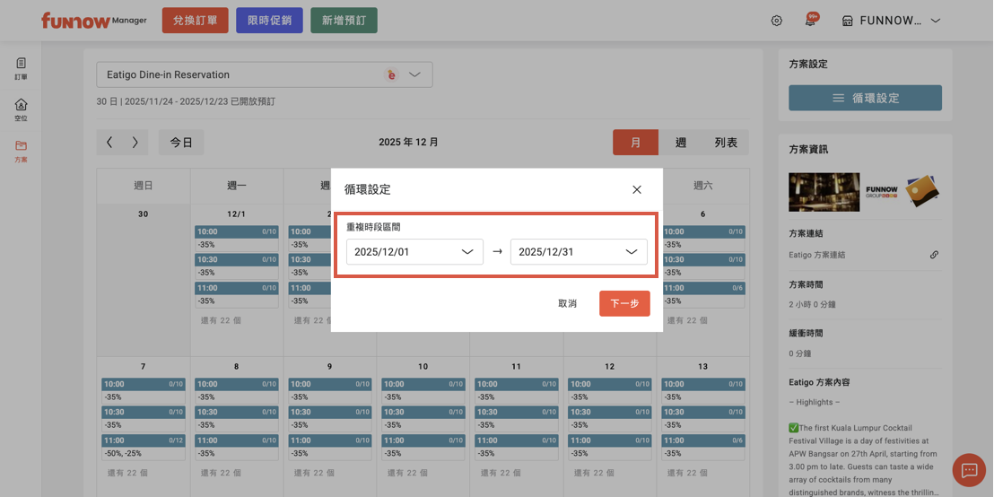Open the 空位 availability sidebar icon
994x497 pixels.
tap(21, 109)
